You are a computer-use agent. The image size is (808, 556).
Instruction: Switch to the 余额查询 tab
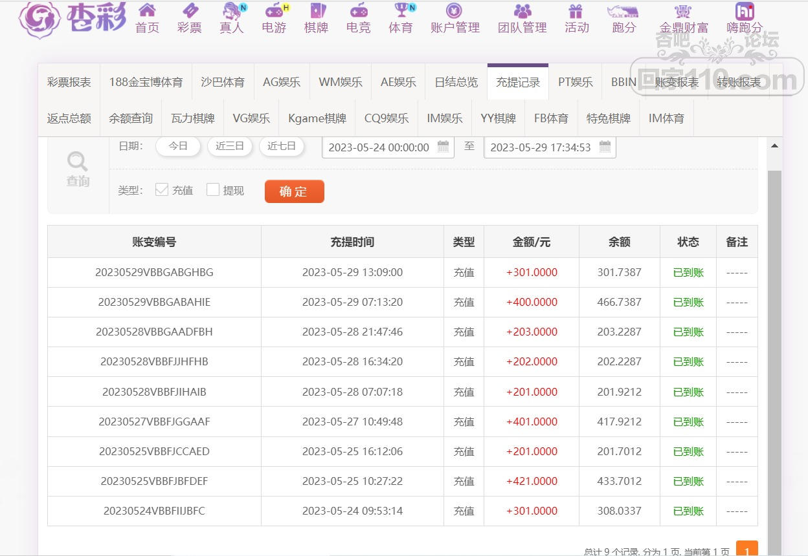point(131,118)
